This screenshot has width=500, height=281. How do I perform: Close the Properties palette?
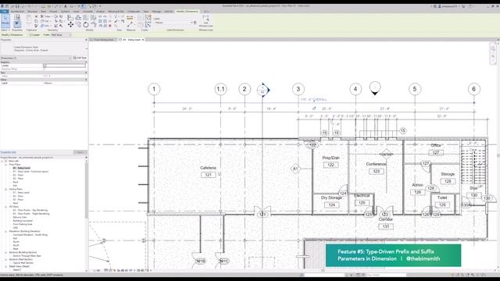point(86,40)
